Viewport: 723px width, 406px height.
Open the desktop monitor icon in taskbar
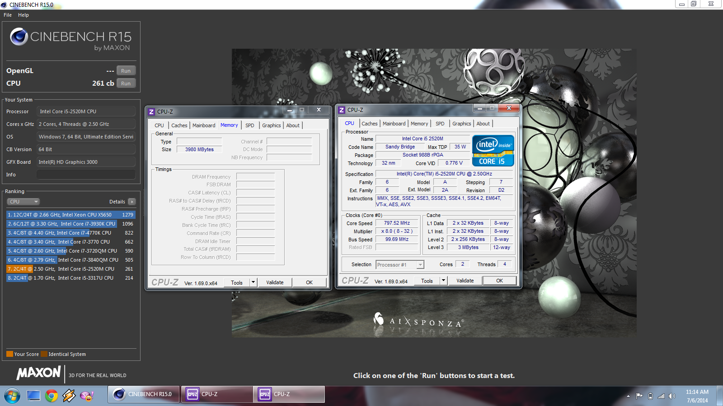click(33, 396)
